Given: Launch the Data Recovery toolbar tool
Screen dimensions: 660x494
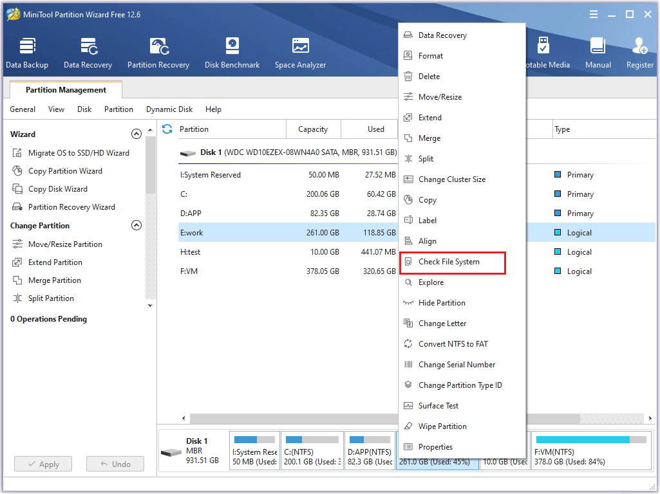Looking at the screenshot, I should point(88,53).
